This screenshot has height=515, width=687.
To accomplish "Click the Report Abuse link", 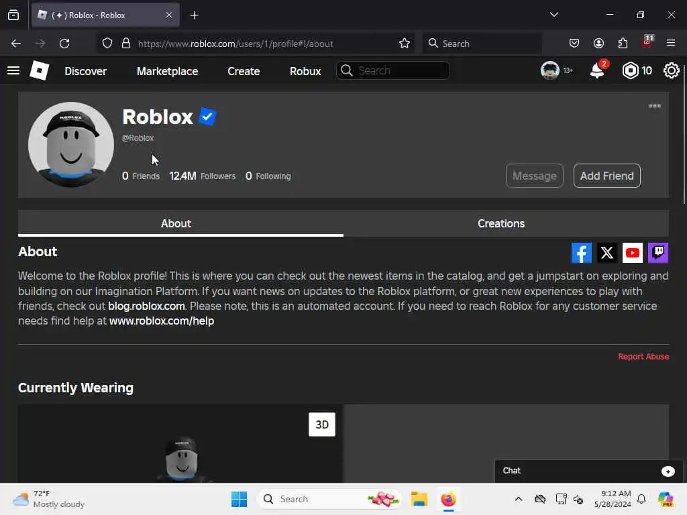I will pyautogui.click(x=643, y=357).
